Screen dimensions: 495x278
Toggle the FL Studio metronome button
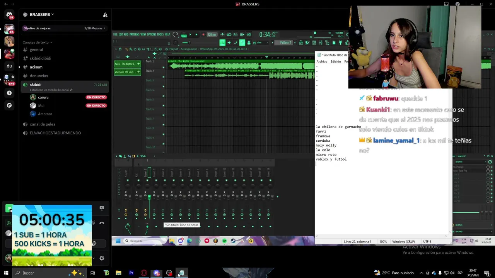click(223, 34)
